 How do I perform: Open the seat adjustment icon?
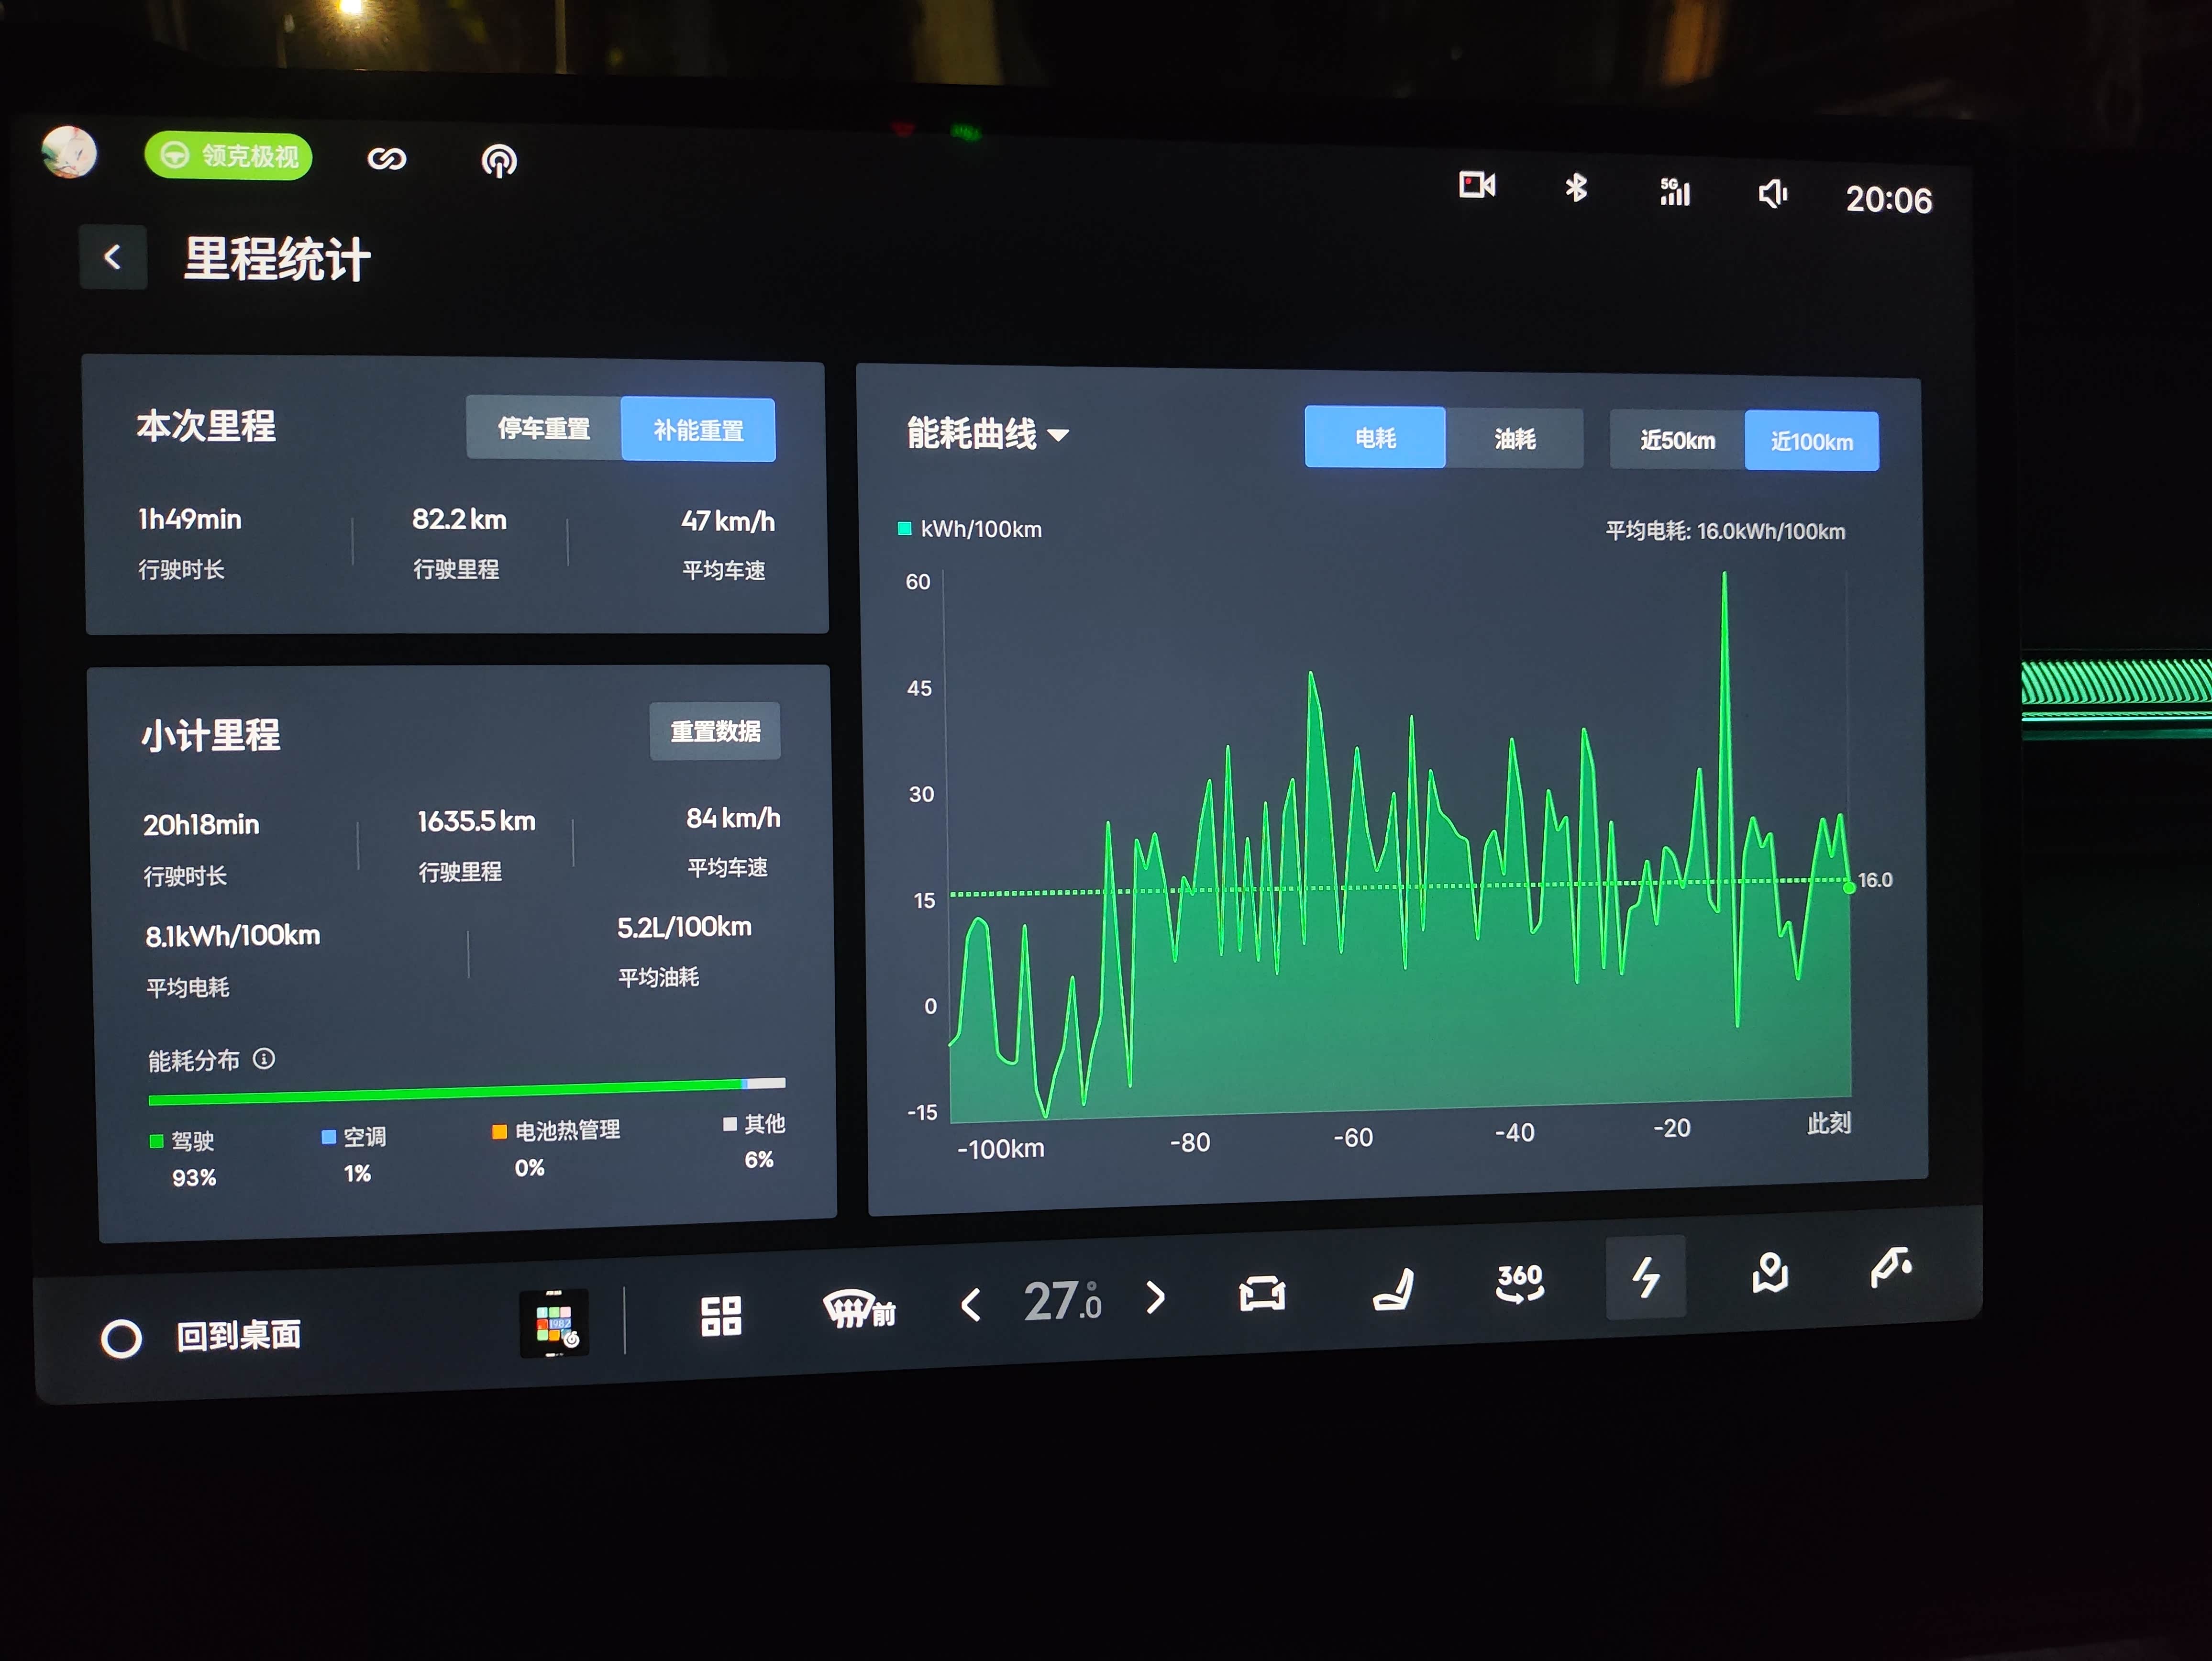pos(1393,1289)
